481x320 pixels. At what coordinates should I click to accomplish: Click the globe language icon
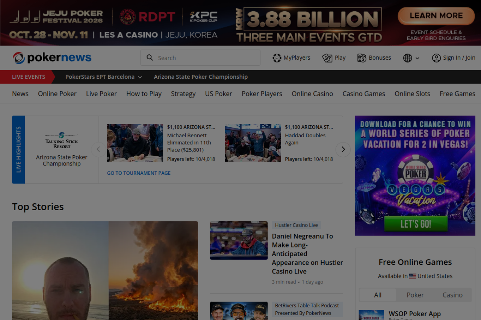(x=408, y=58)
